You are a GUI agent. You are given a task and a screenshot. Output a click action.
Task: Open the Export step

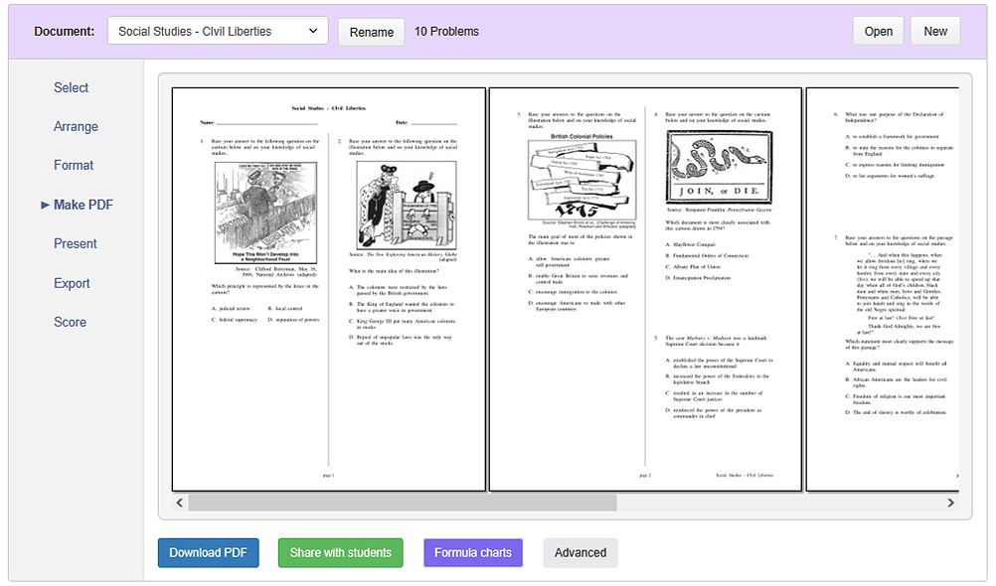tap(72, 283)
